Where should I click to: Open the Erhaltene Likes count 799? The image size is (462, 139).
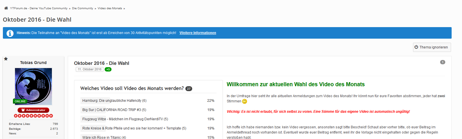(55, 124)
